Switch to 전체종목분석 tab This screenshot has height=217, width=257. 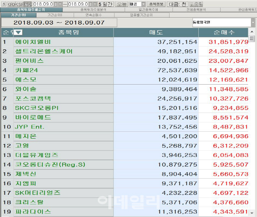click(x=196, y=10)
